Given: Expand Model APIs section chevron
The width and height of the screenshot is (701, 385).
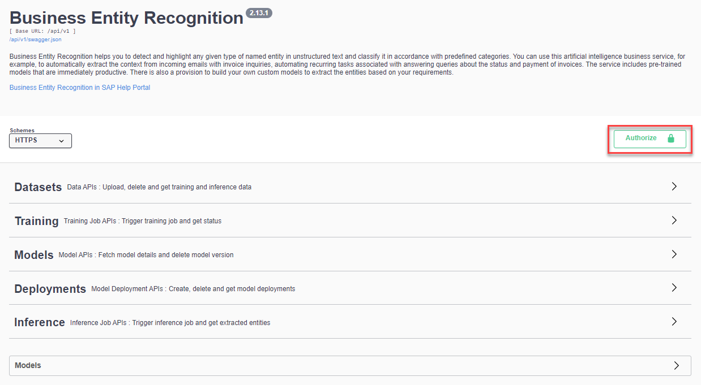Looking at the screenshot, I should coord(674,254).
